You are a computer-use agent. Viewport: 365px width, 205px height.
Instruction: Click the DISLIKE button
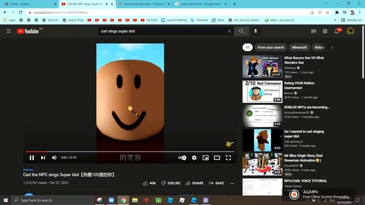pos(171,183)
